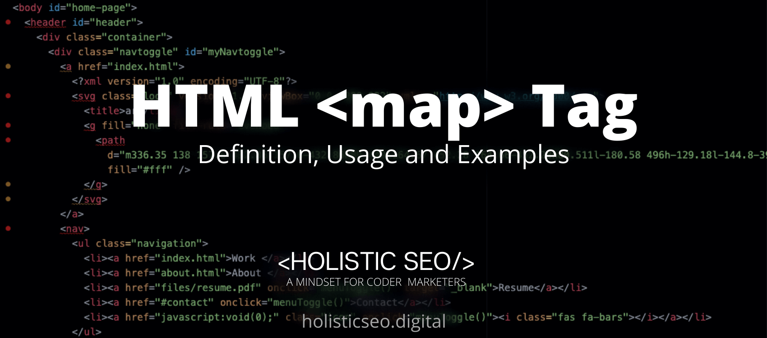Click the red gutter dot beside the g fill line
This screenshot has height=338, width=767.
(x=8, y=125)
